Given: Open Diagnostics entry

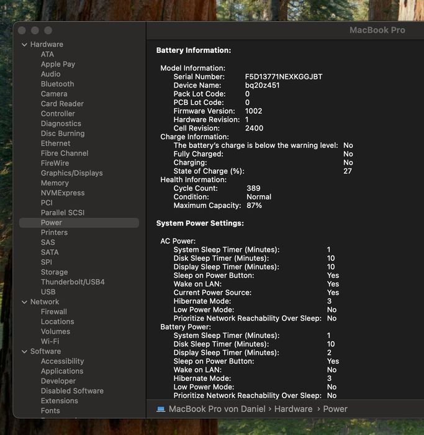Looking at the screenshot, I should point(61,124).
